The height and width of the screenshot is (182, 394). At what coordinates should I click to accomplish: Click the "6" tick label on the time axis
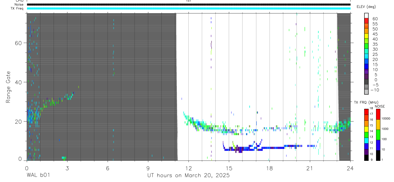pos(107,168)
